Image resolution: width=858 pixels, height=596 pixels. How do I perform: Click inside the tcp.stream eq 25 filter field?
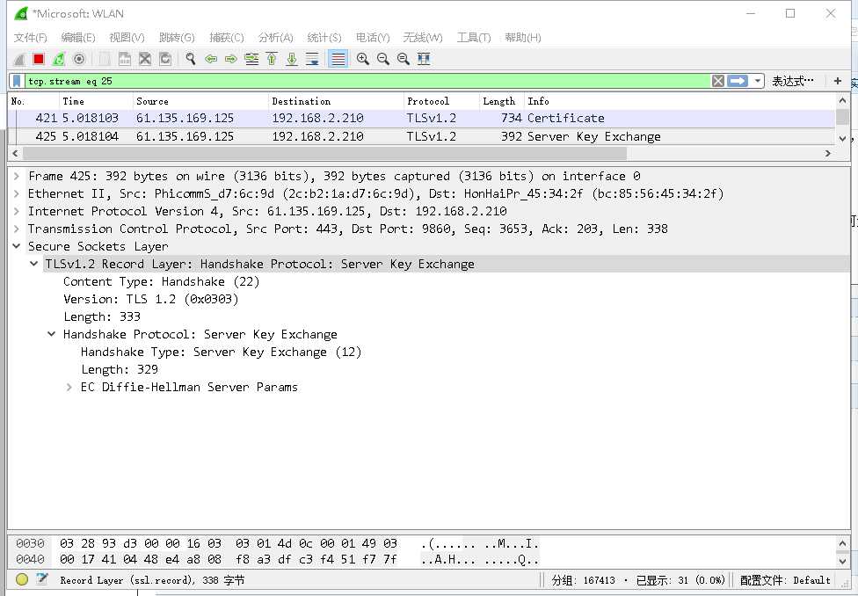(x=367, y=81)
